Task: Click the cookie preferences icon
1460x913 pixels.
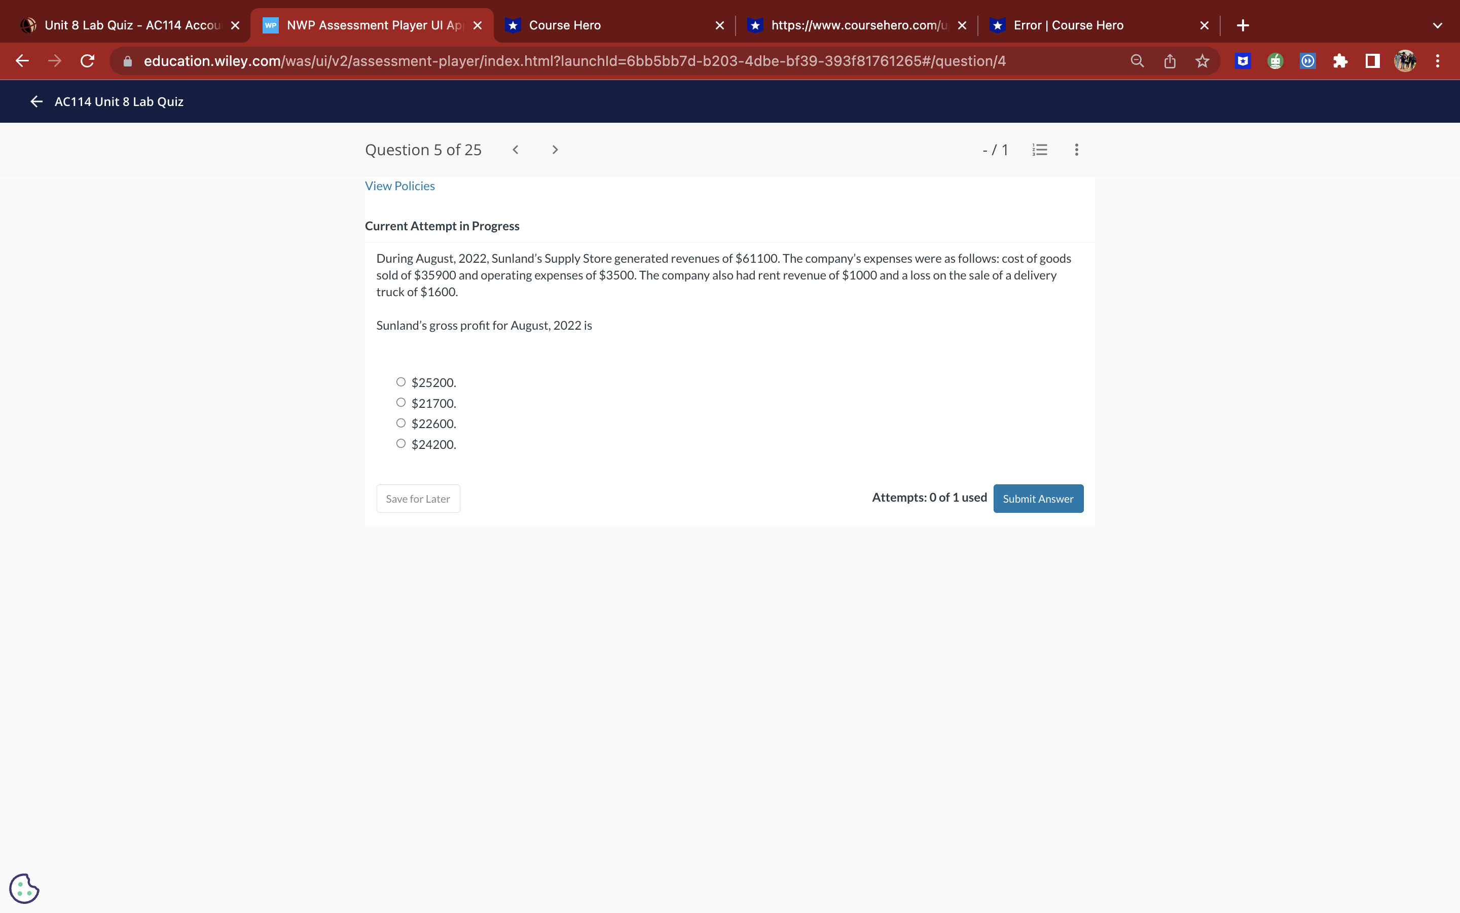Action: point(24,888)
